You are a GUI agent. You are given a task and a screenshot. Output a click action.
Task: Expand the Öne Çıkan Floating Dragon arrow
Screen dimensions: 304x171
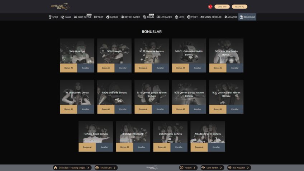[89, 167]
